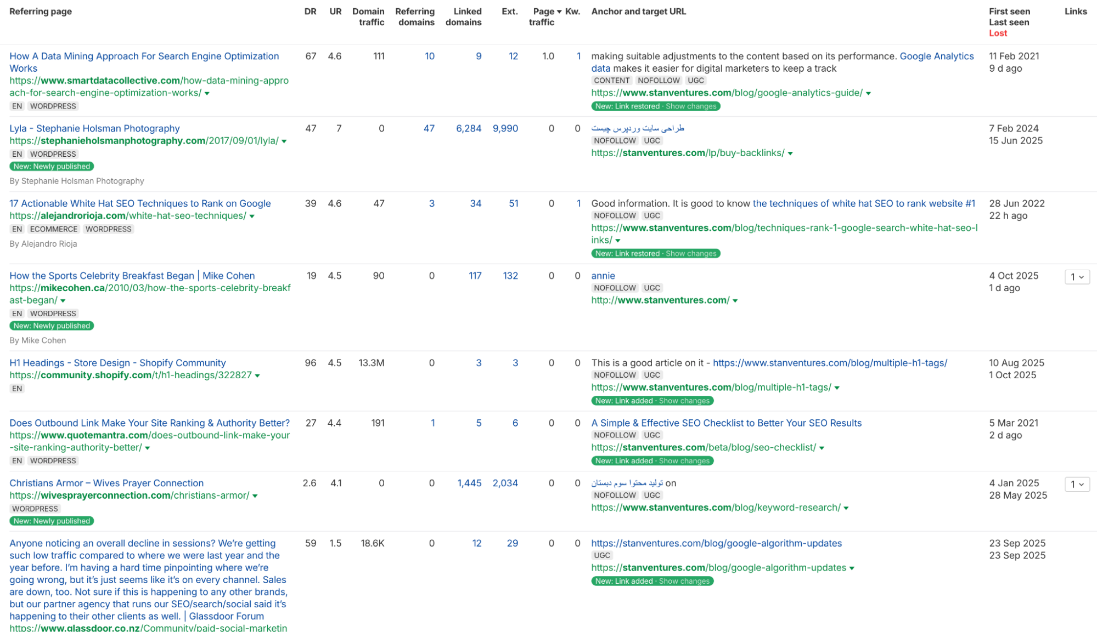The width and height of the screenshot is (1097, 632).
Task: Sort the table by the DR column header
Action: pyautogui.click(x=311, y=11)
